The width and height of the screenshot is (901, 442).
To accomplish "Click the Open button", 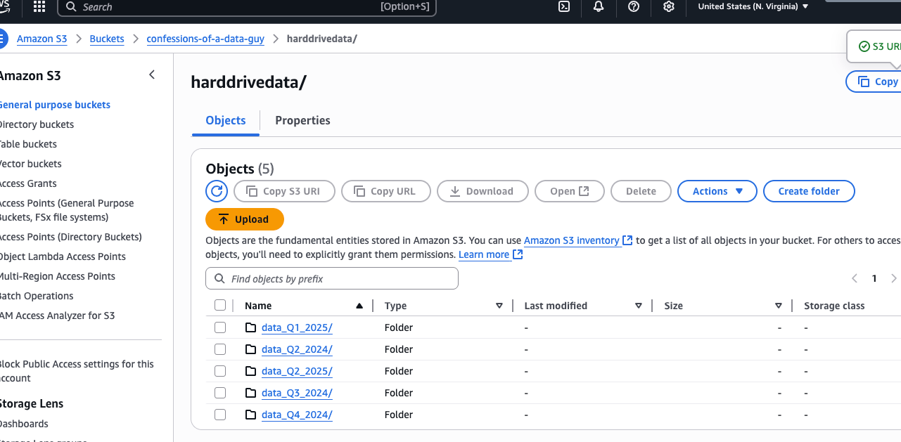I will pos(570,191).
